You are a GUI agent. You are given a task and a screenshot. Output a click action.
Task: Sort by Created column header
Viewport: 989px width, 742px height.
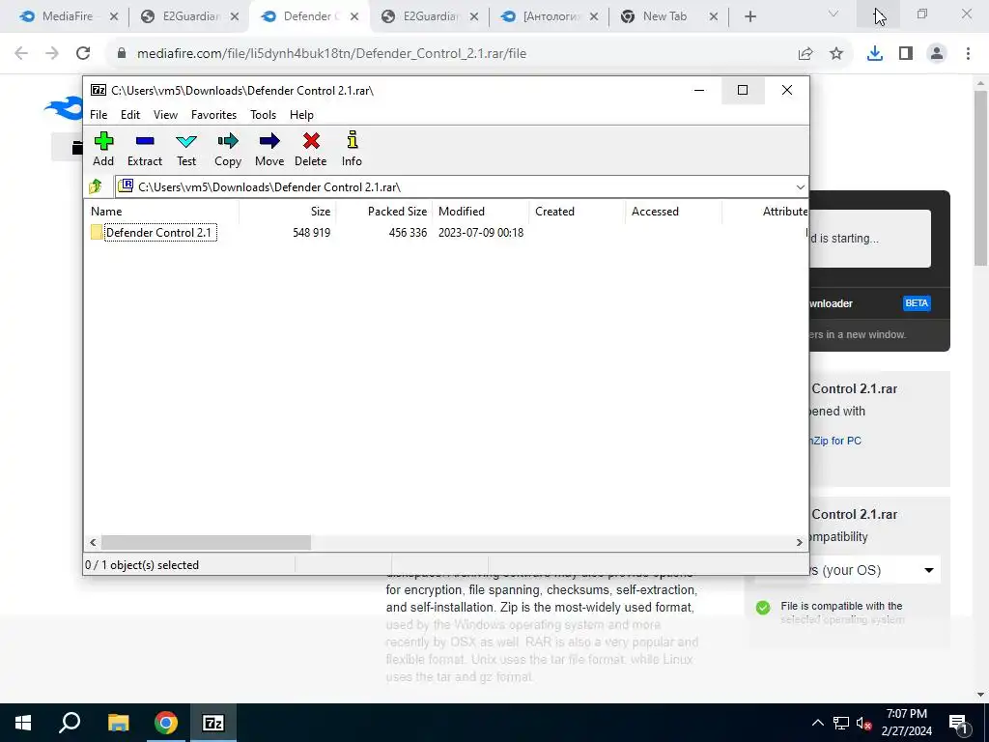(578, 212)
